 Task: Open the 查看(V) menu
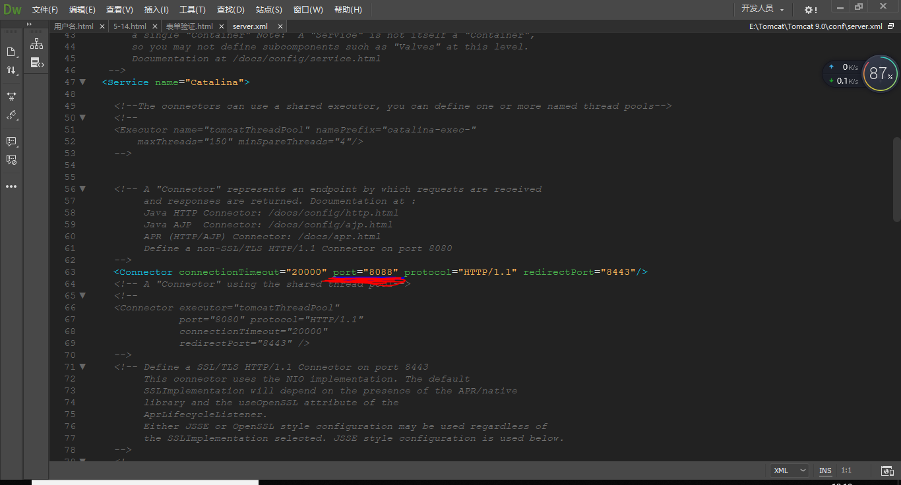click(119, 10)
